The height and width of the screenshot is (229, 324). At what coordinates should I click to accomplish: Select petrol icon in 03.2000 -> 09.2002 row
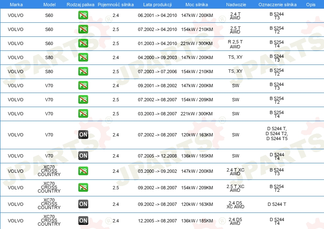tap(83, 171)
